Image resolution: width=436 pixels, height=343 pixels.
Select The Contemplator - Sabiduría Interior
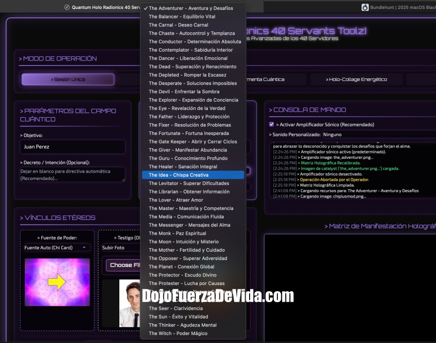[x=193, y=50]
